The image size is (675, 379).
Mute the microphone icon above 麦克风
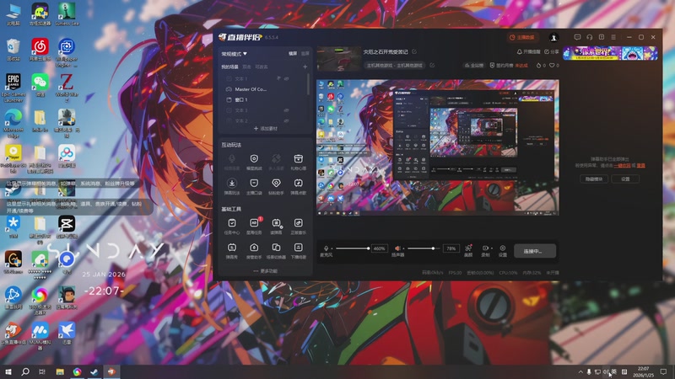click(x=326, y=248)
